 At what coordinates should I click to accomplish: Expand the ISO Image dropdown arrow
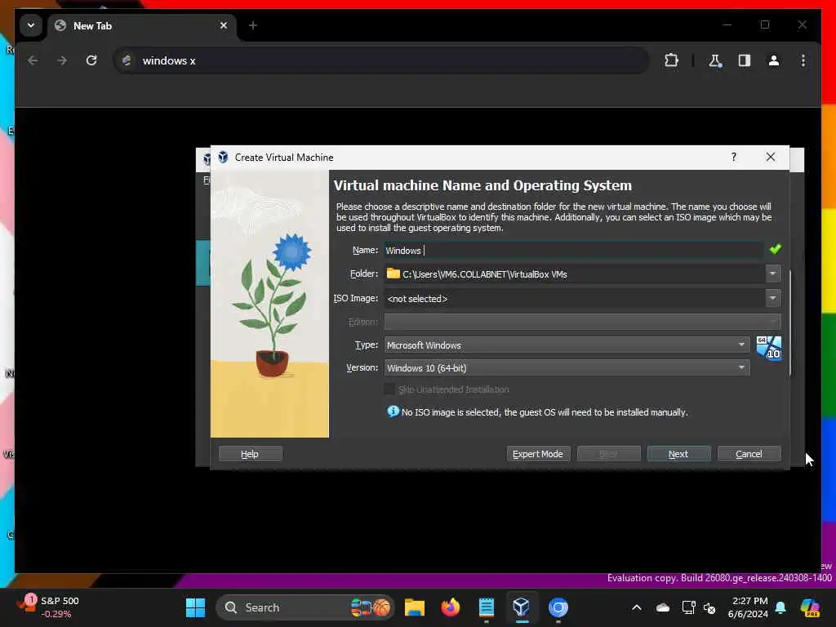pos(772,298)
